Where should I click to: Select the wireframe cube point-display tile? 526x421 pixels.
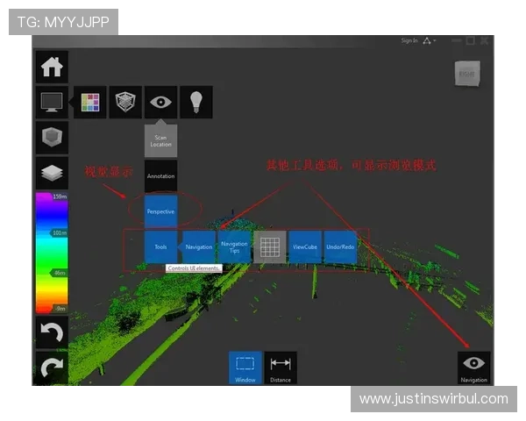click(x=125, y=102)
